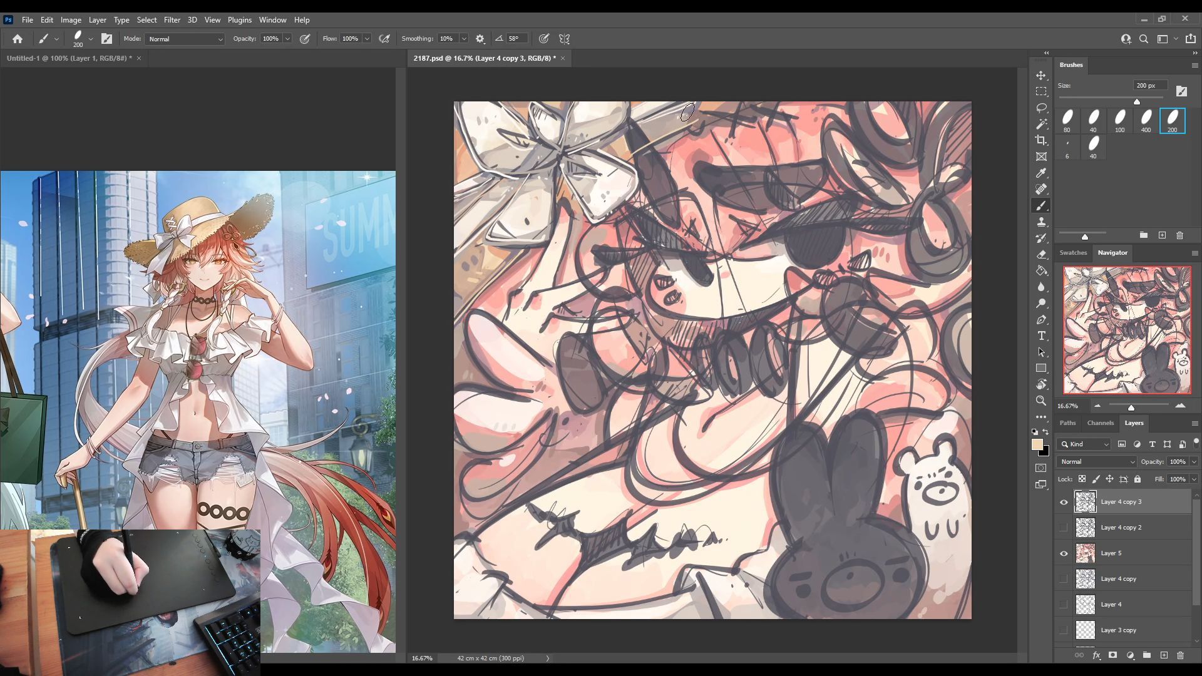Open layer Opacity dropdown arrow
The height and width of the screenshot is (676, 1202).
1194,462
